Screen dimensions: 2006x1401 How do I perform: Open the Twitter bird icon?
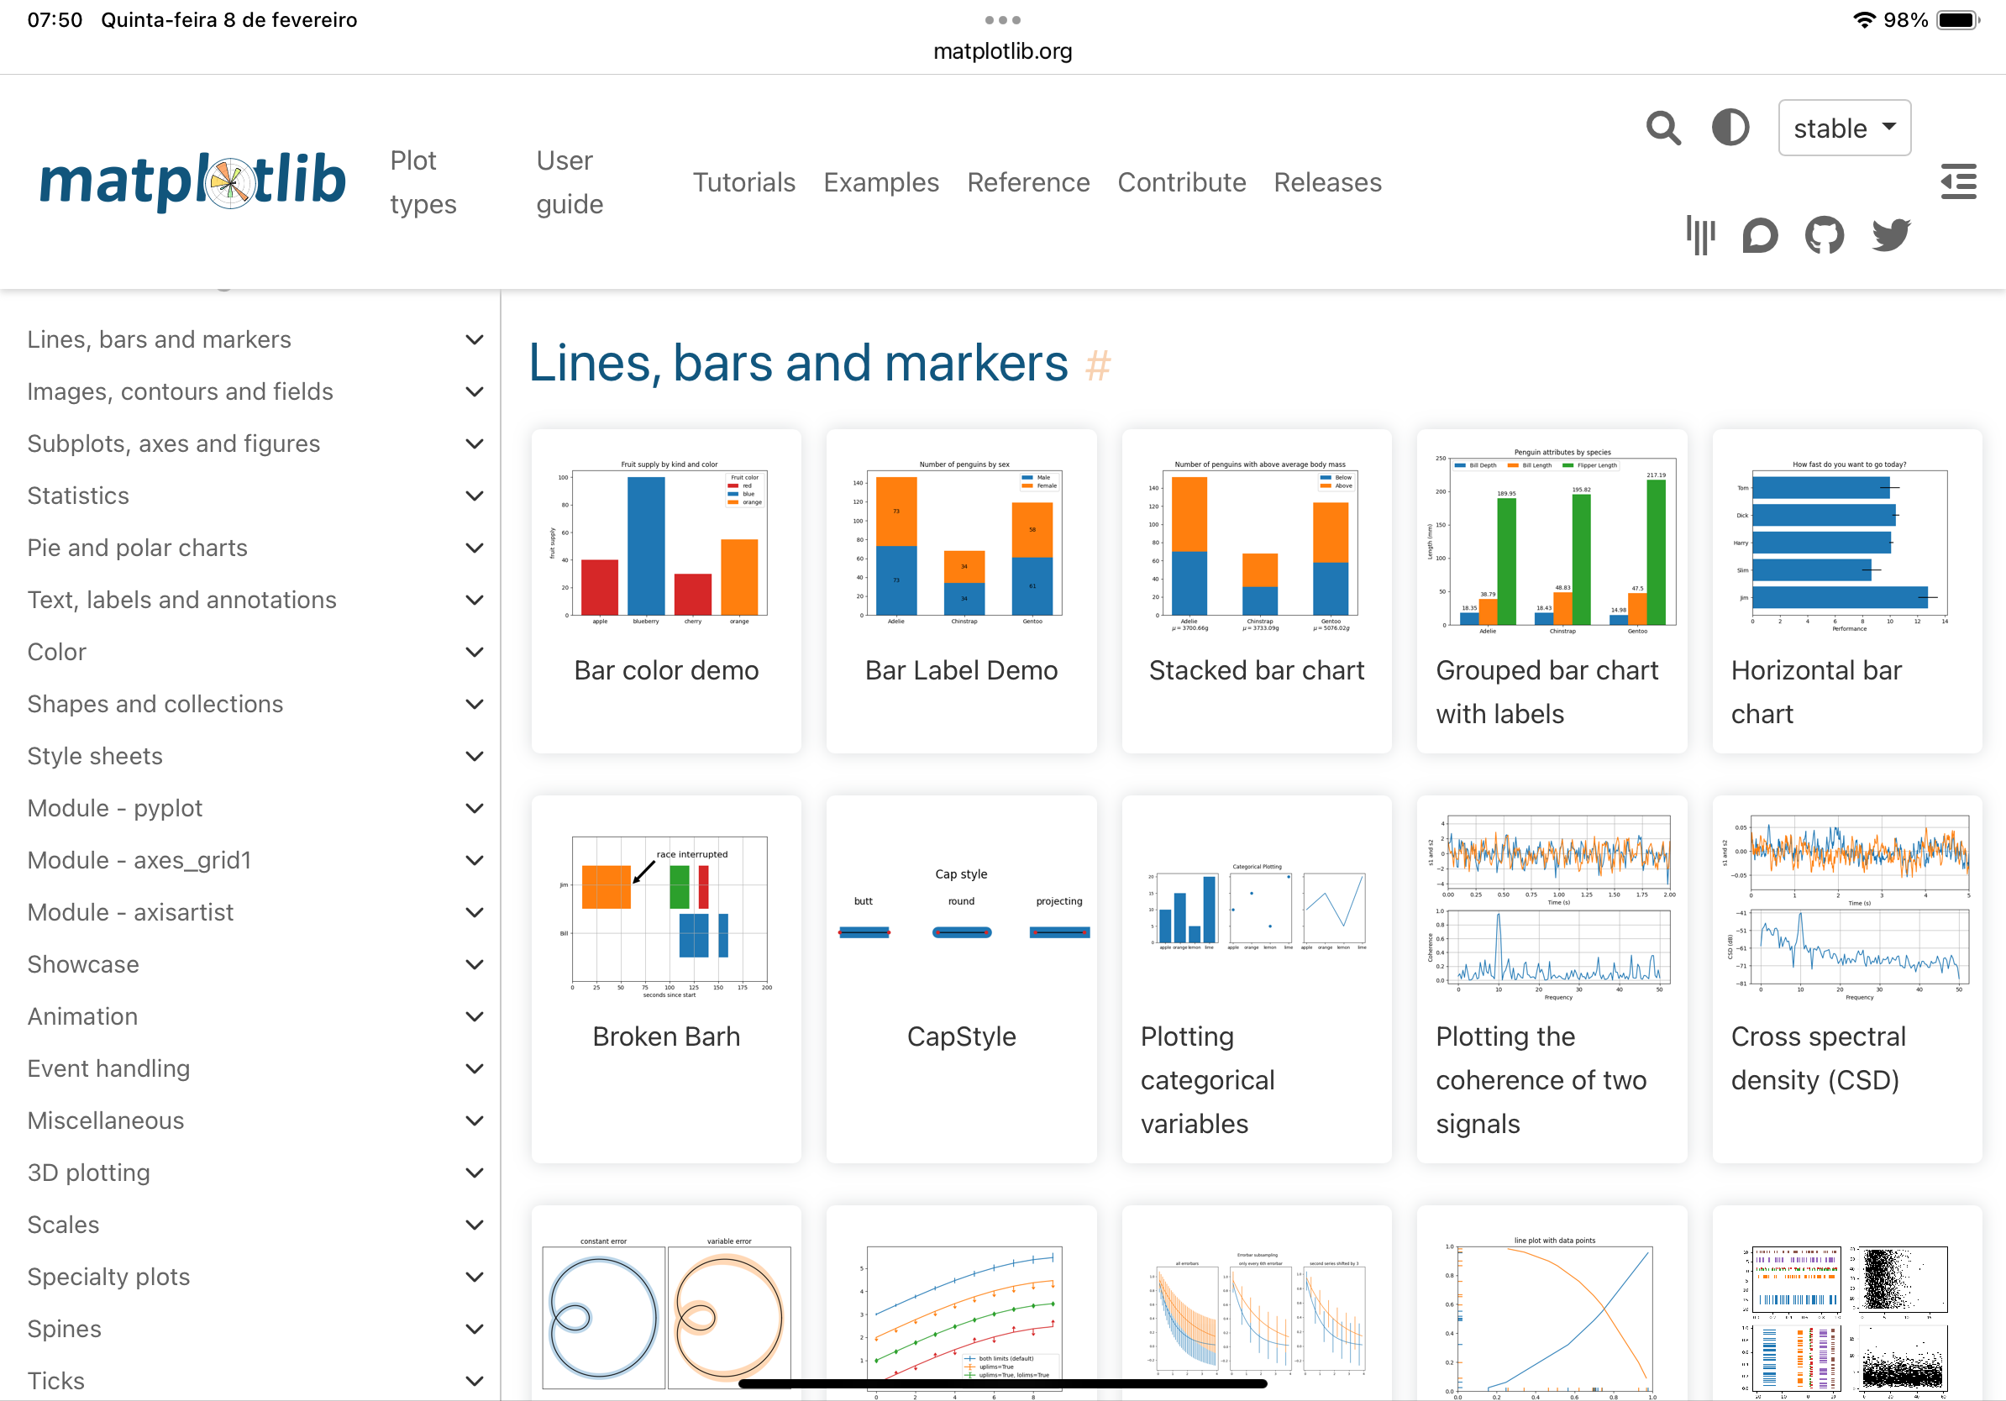1891,235
